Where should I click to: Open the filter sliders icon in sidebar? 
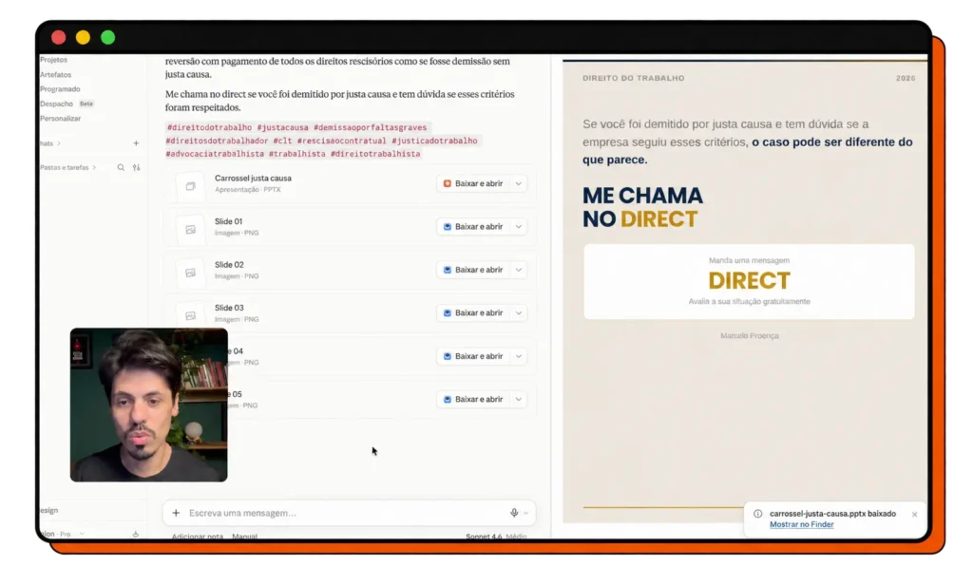click(x=136, y=167)
